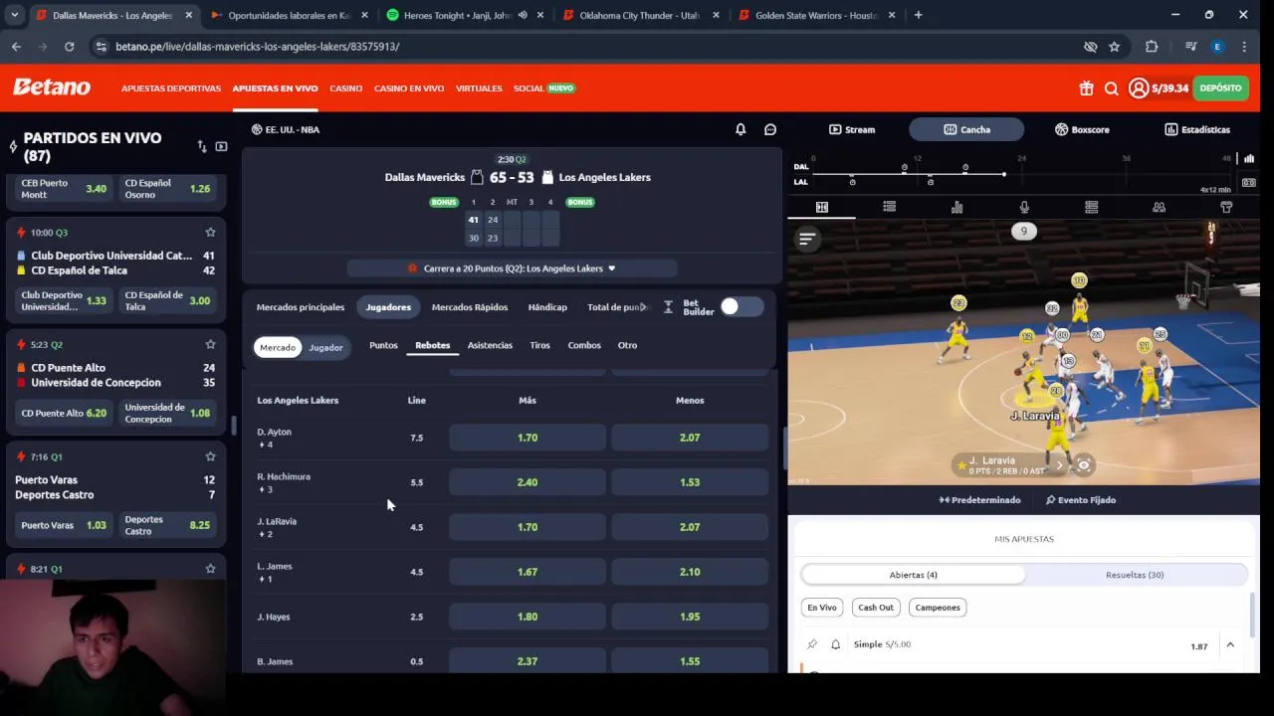This screenshot has width=1274, height=716.
Task: Select the jersey icon tab
Action: (1226, 207)
